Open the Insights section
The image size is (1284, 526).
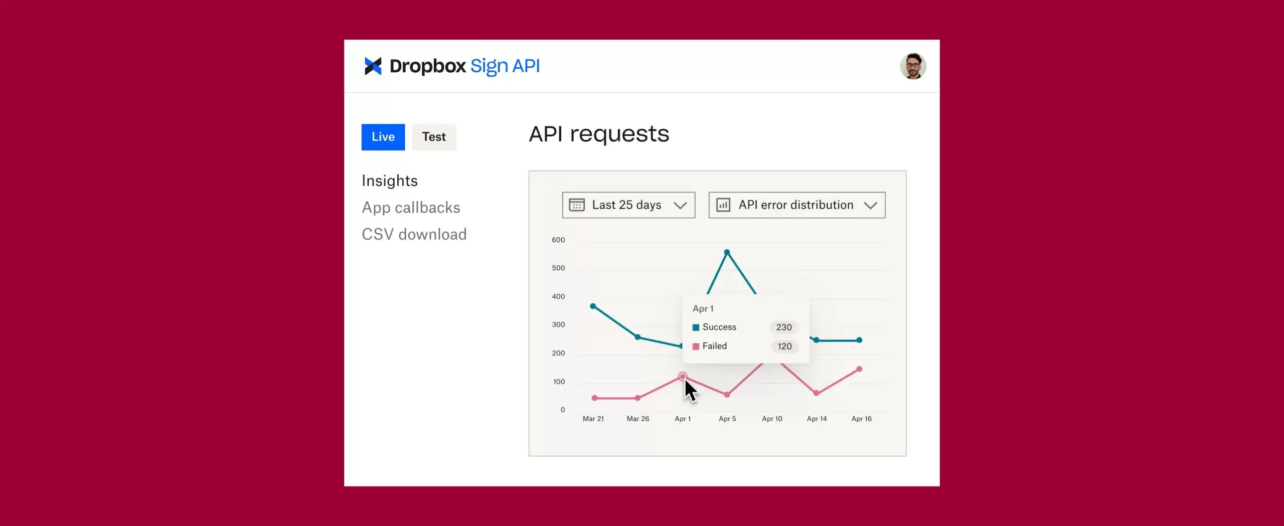(x=390, y=181)
